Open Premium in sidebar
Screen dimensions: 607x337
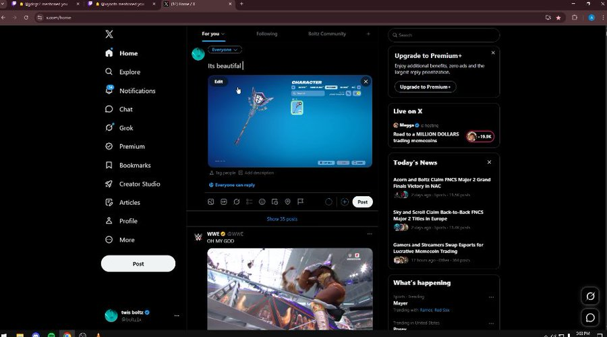125,146
